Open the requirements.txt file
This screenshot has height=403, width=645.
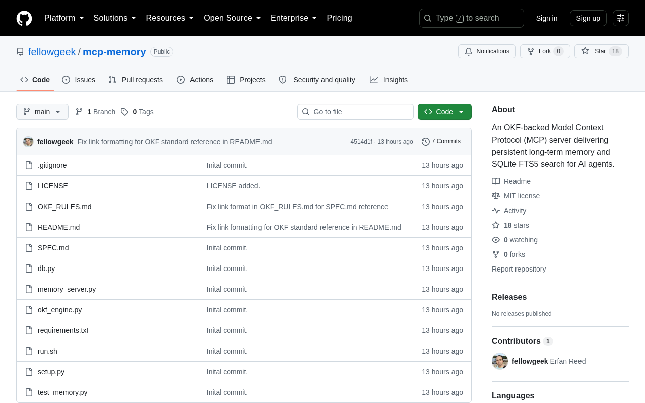tap(63, 330)
